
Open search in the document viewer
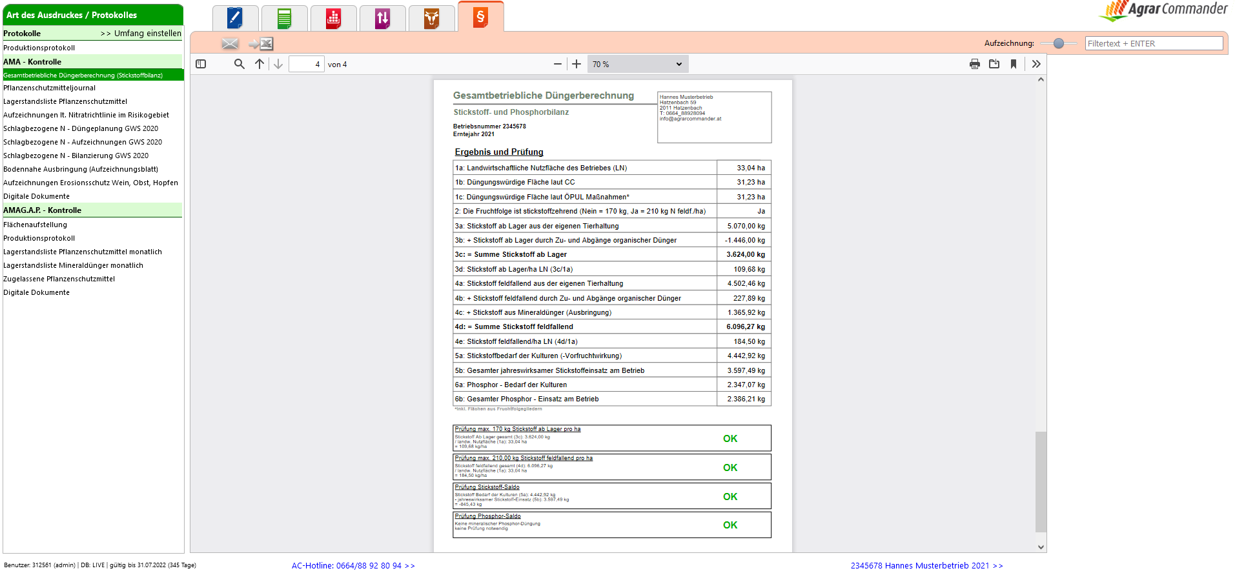239,64
